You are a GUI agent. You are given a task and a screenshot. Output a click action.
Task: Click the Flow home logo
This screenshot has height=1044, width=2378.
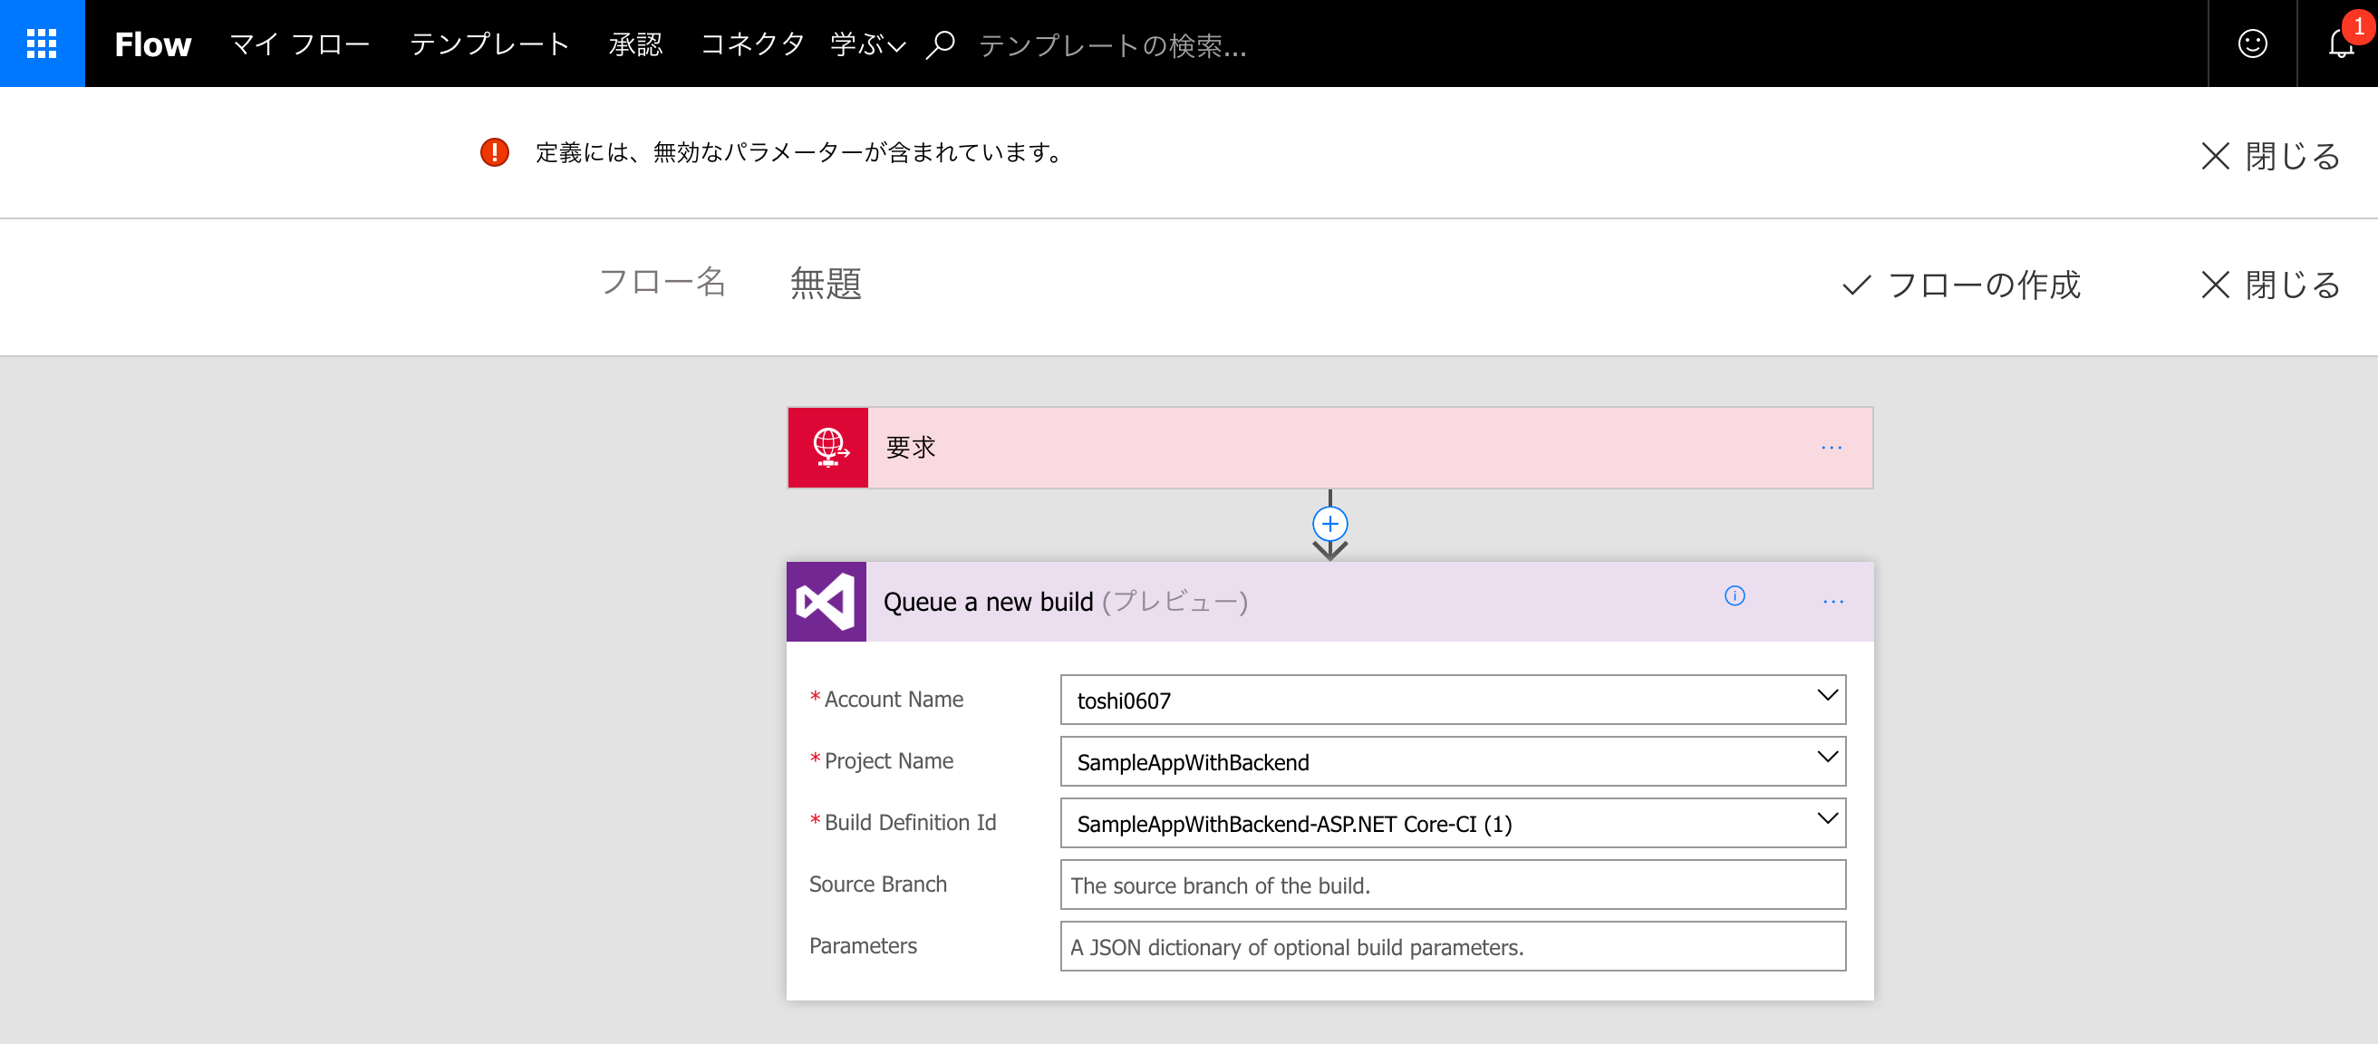(x=152, y=44)
